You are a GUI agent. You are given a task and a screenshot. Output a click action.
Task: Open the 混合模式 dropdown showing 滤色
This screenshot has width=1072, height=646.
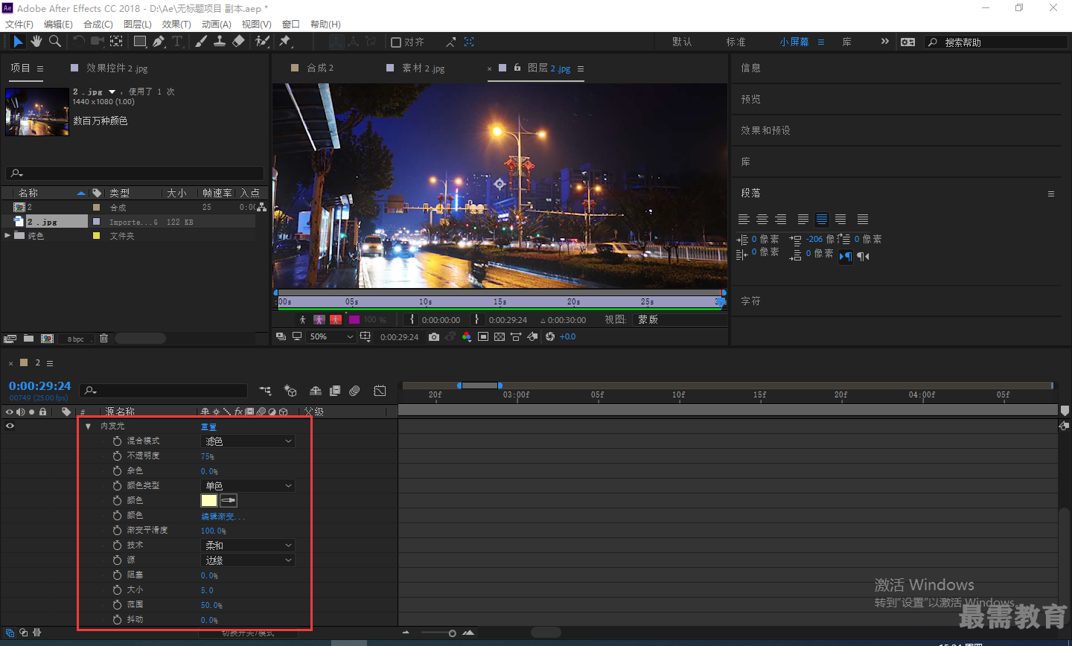point(248,441)
